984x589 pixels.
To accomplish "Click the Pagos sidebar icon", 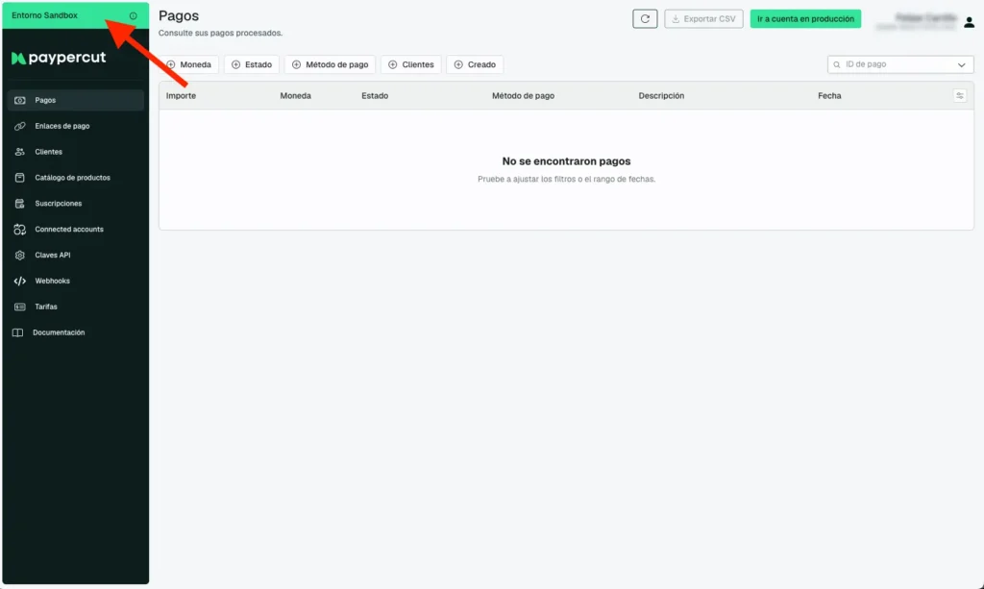I will click(19, 100).
